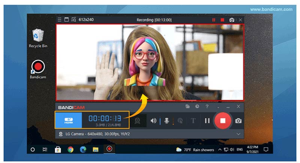
Task: Open the output folder icon
Action: (x=187, y=107)
